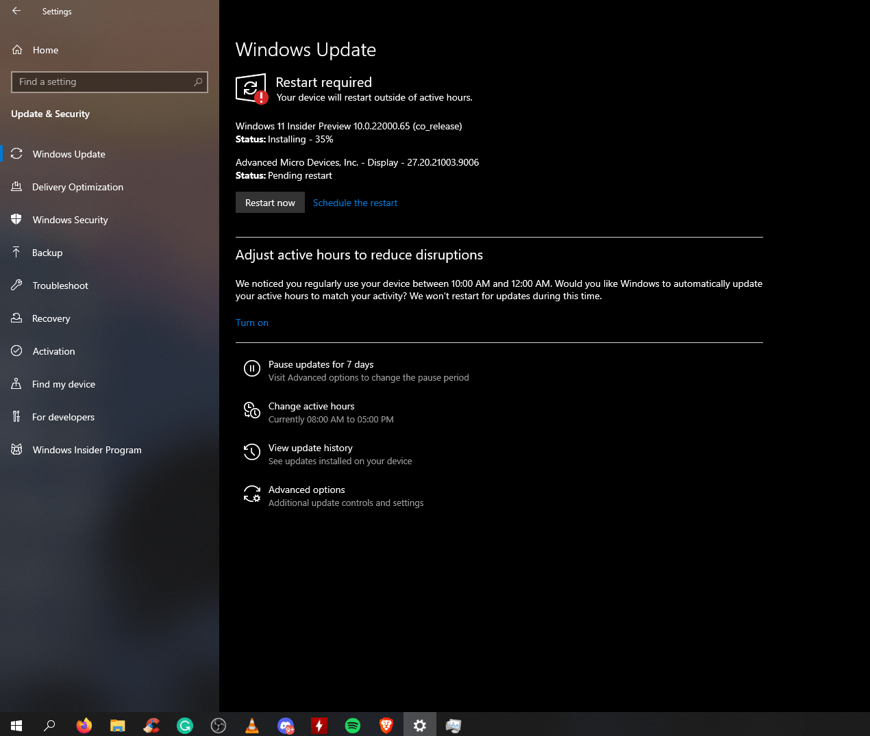Open the For developers page
This screenshot has height=736, width=870.
[64, 417]
